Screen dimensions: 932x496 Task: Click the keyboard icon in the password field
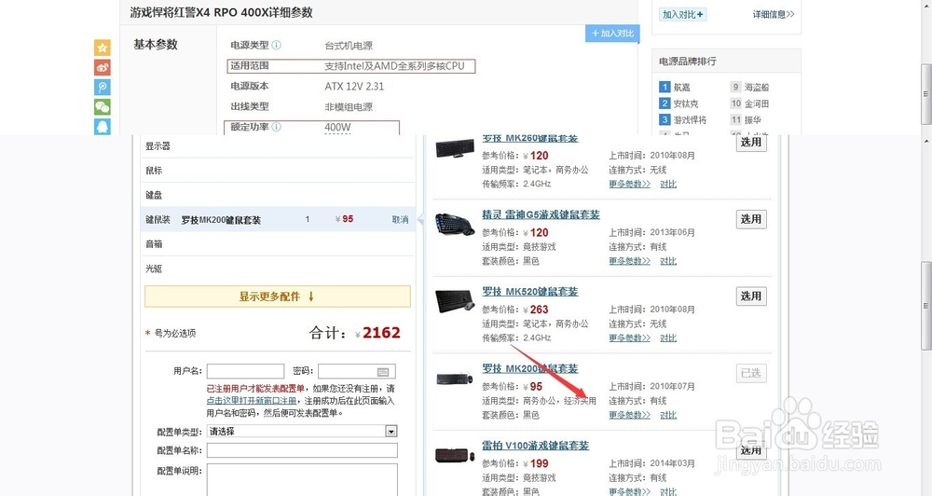point(383,372)
